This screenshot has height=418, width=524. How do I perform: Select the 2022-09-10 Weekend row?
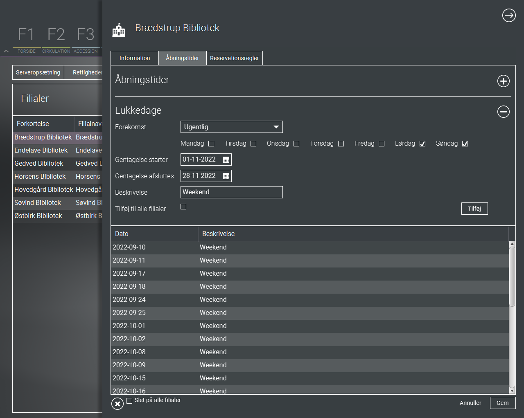(x=310, y=247)
